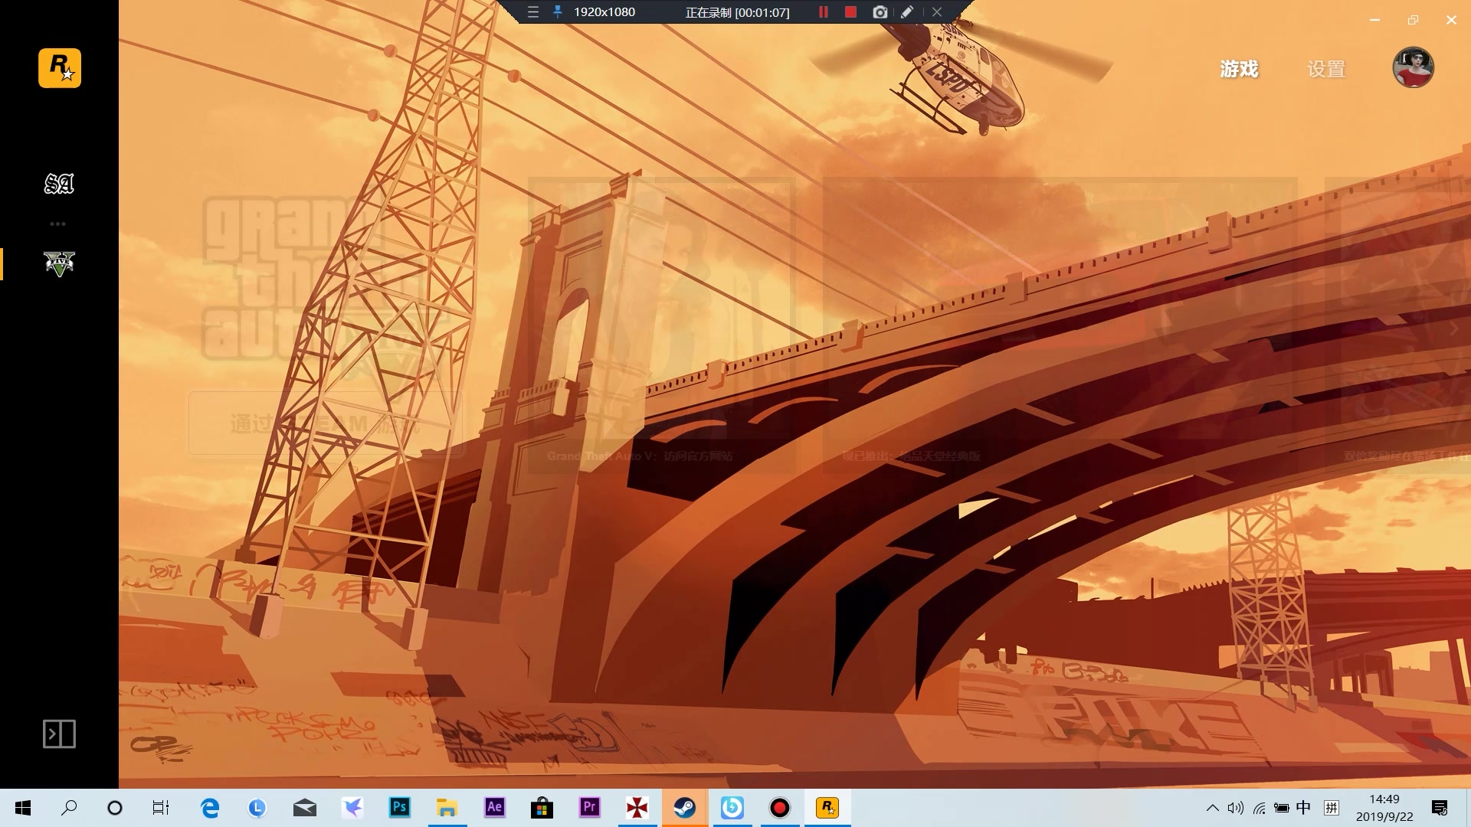Open the three-dots more games menu
This screenshot has height=827, width=1471.
point(58,224)
